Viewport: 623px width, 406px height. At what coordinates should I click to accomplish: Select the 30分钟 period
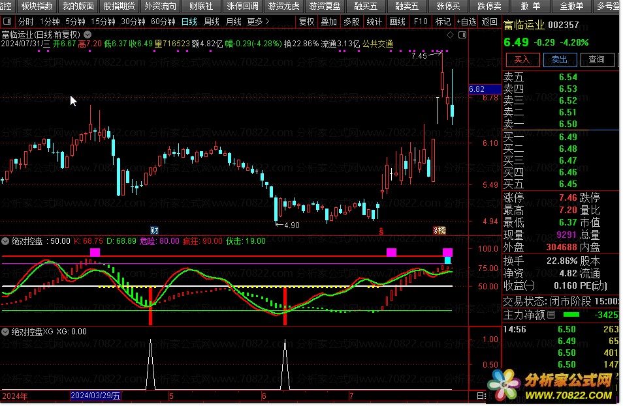[133, 22]
